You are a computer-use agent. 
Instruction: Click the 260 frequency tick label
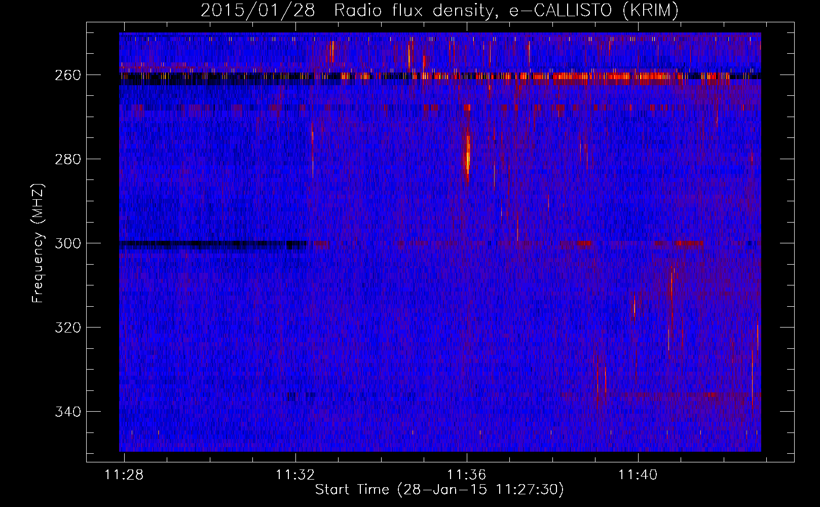coord(68,75)
